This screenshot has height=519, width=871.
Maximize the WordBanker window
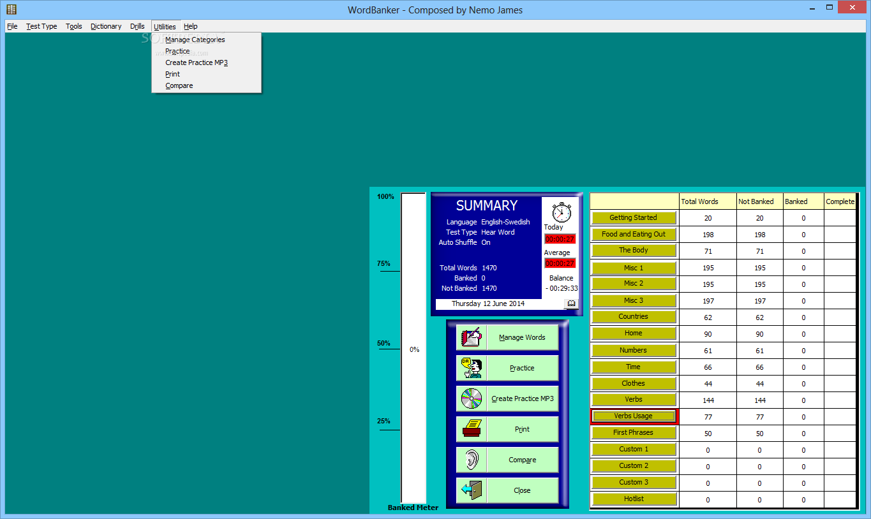click(x=830, y=8)
